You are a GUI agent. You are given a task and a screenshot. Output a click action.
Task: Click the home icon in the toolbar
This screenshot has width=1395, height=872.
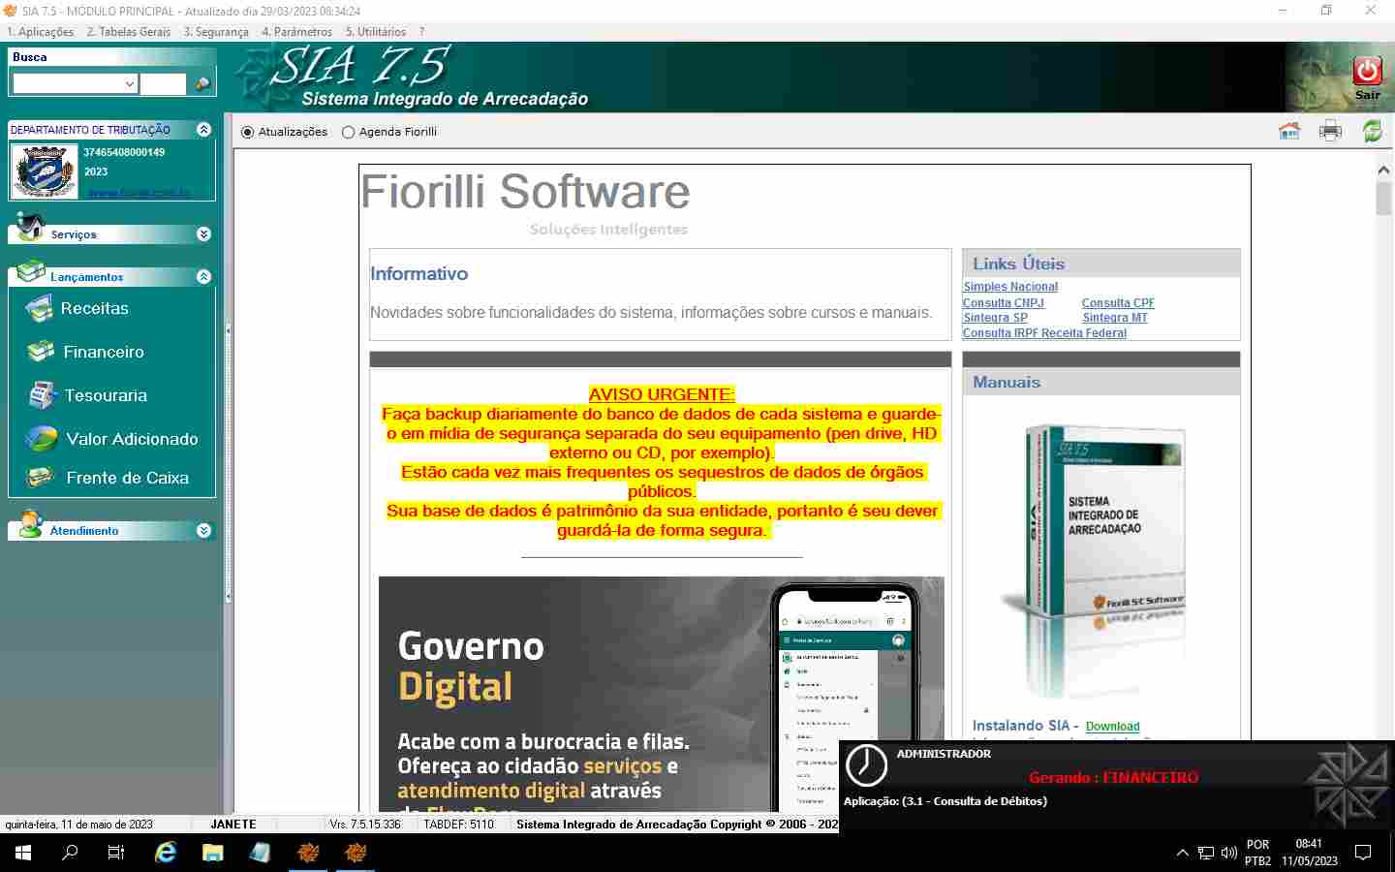[1288, 132]
